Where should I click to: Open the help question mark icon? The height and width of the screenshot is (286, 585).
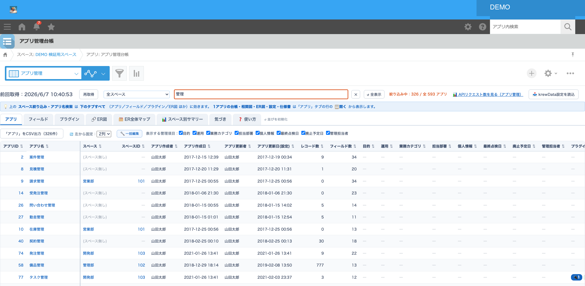point(483,27)
